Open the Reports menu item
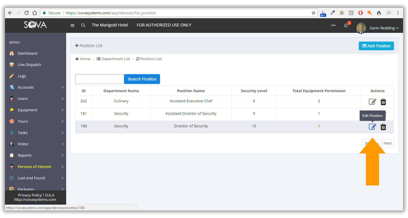This screenshot has width=408, height=218. point(36,155)
